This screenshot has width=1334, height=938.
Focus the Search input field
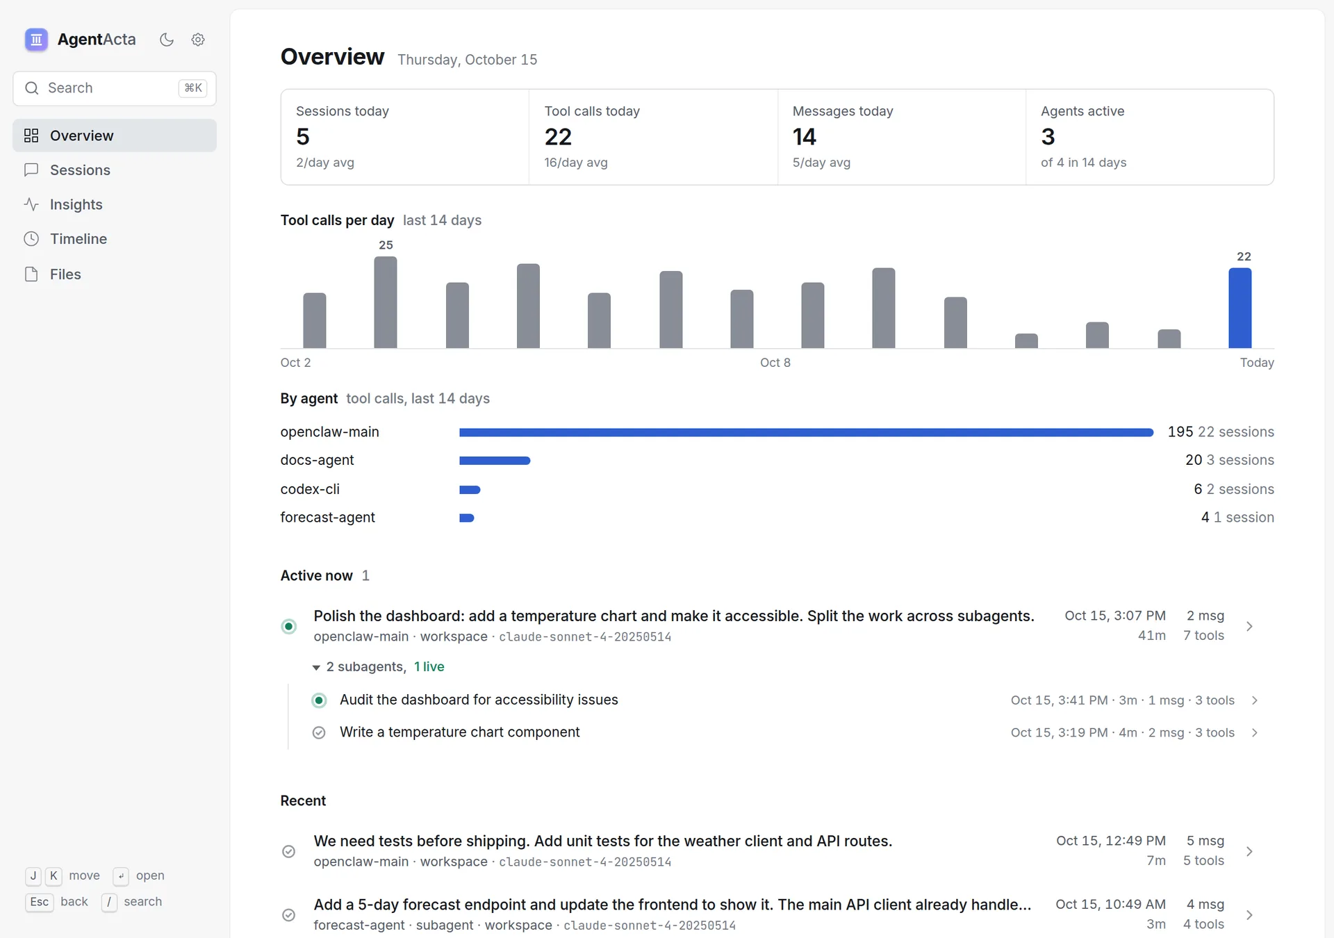pos(115,88)
